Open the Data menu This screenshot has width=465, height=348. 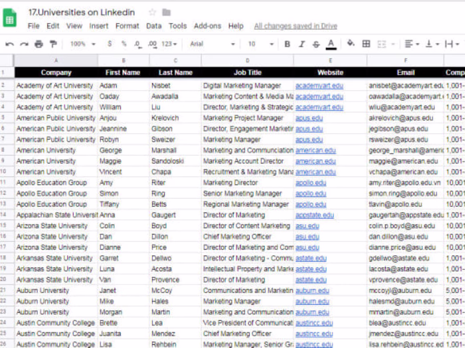coord(153,26)
